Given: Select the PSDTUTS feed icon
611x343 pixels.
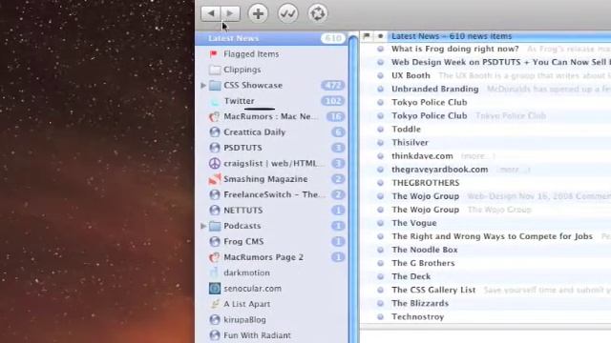Looking at the screenshot, I should [214, 148].
